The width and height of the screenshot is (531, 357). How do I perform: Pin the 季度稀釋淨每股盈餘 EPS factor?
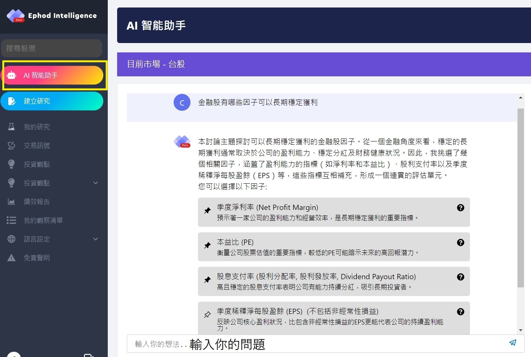pyautogui.click(x=207, y=315)
